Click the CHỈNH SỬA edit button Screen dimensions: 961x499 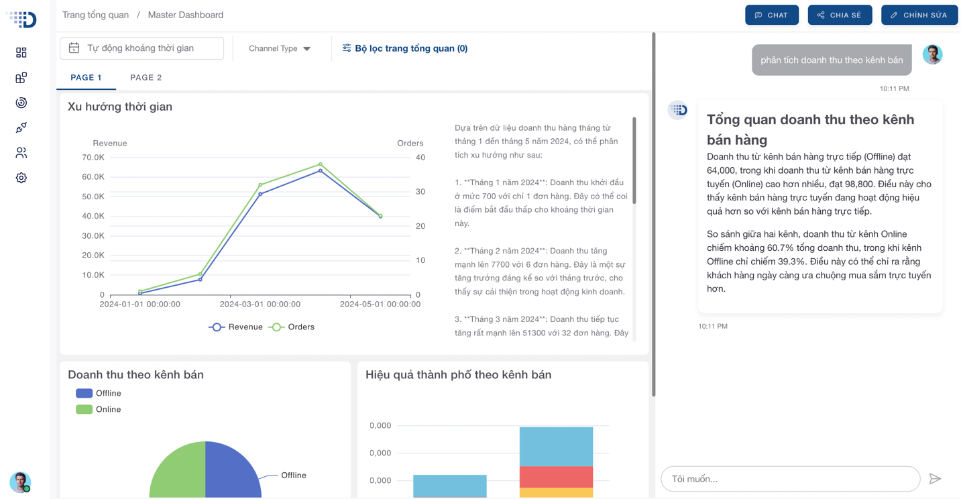(919, 15)
